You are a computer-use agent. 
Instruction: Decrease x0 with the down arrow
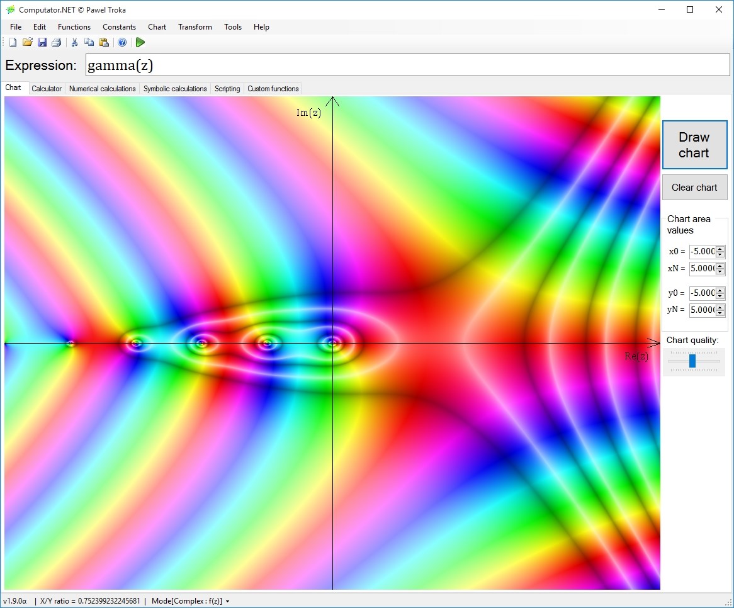(720, 255)
